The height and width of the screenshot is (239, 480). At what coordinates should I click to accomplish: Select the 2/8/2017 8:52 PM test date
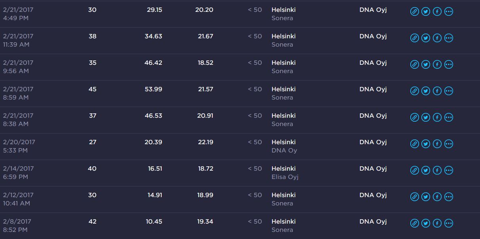pos(17,225)
